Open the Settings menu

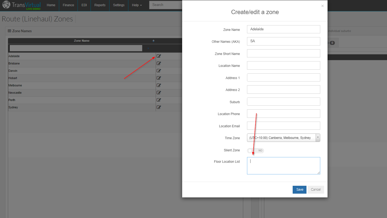[119, 5]
